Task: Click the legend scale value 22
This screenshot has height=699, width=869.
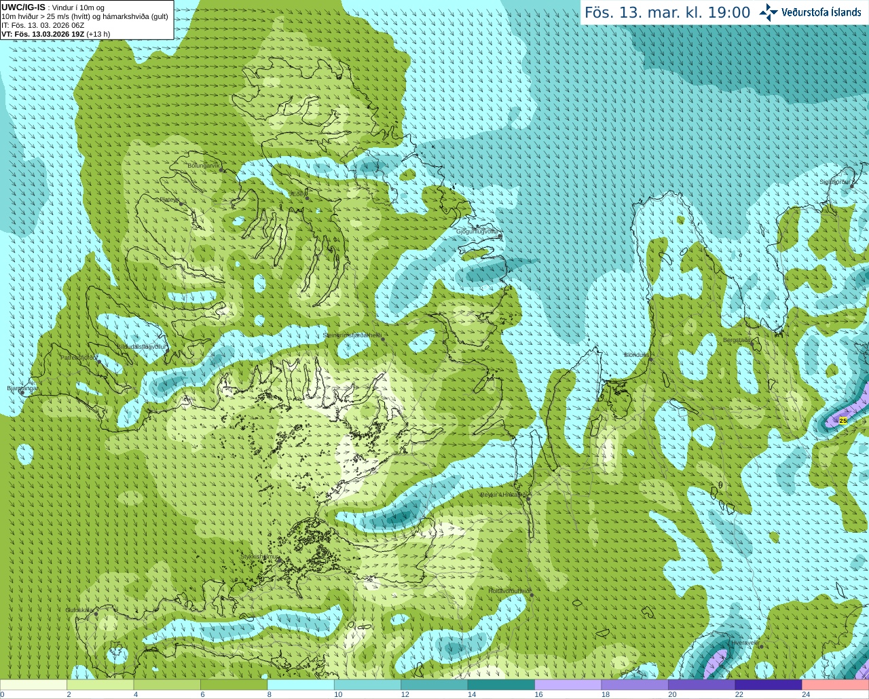Action: [739, 694]
